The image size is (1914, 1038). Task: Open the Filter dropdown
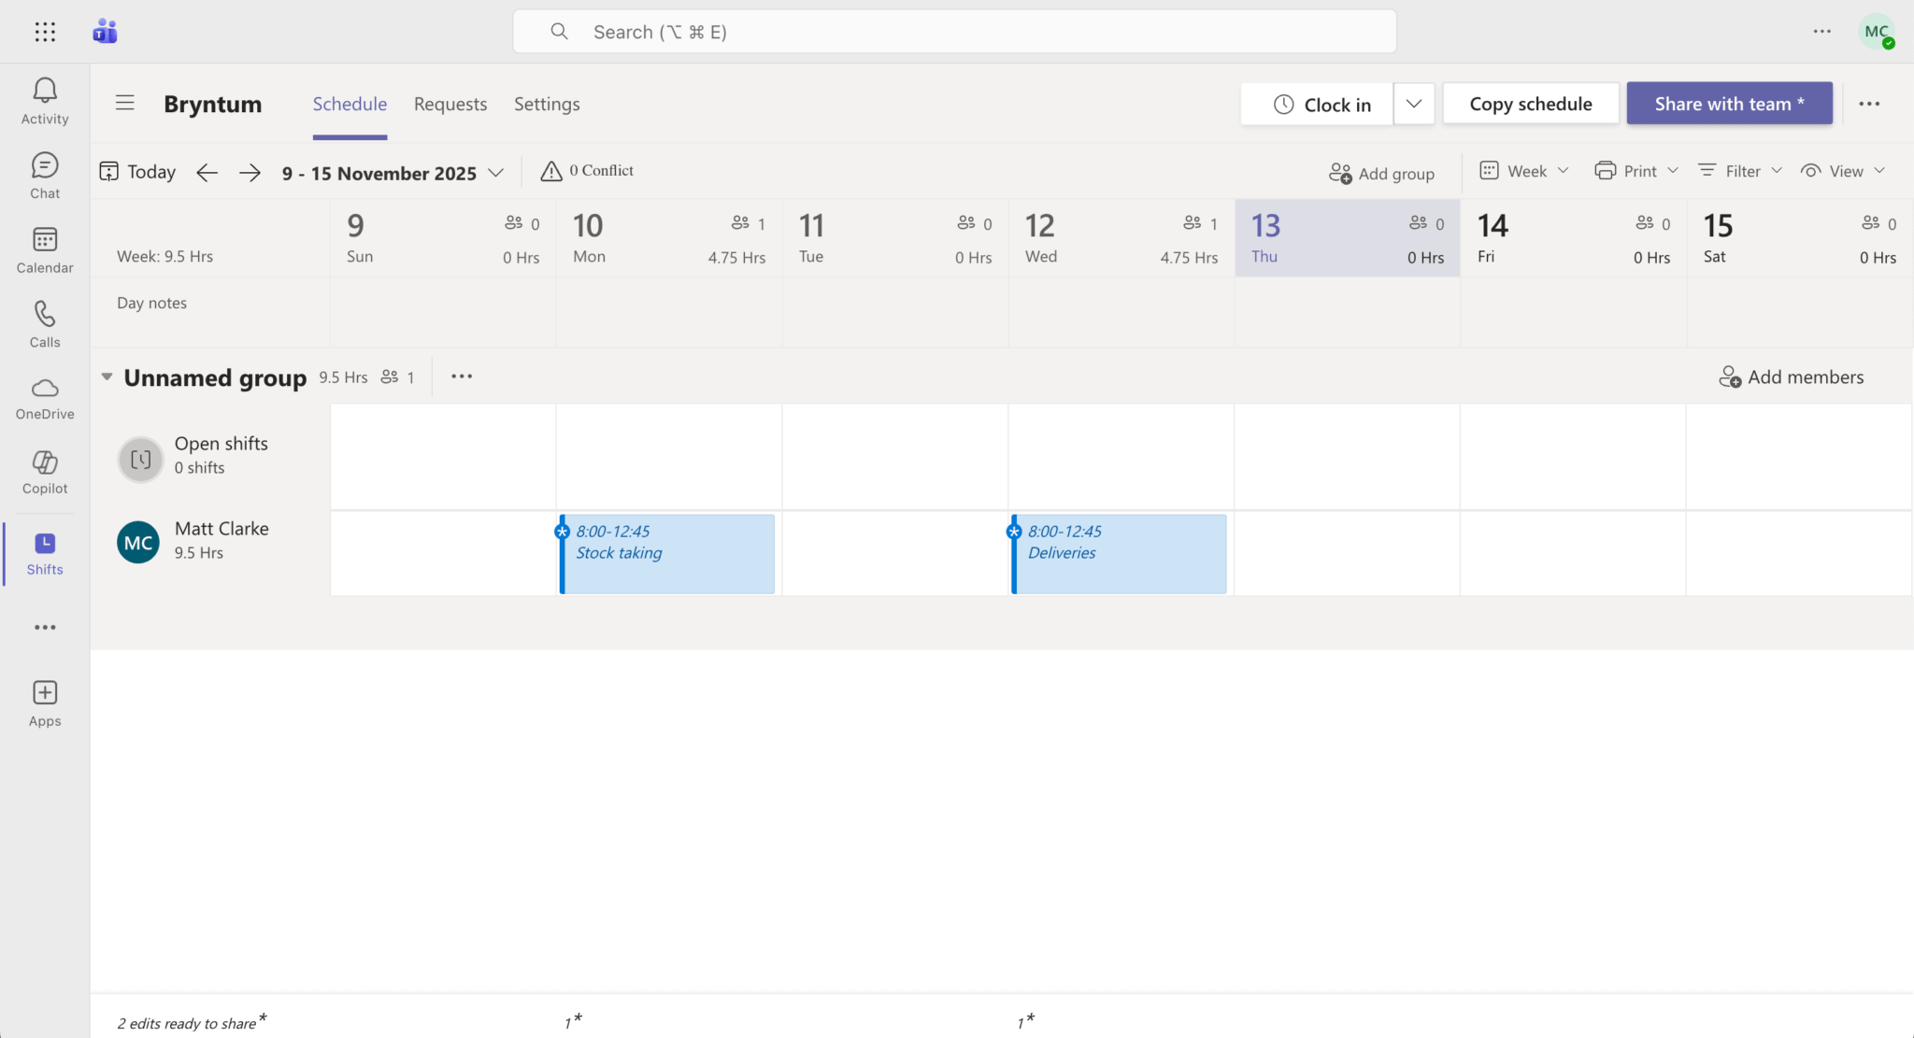(x=1740, y=171)
